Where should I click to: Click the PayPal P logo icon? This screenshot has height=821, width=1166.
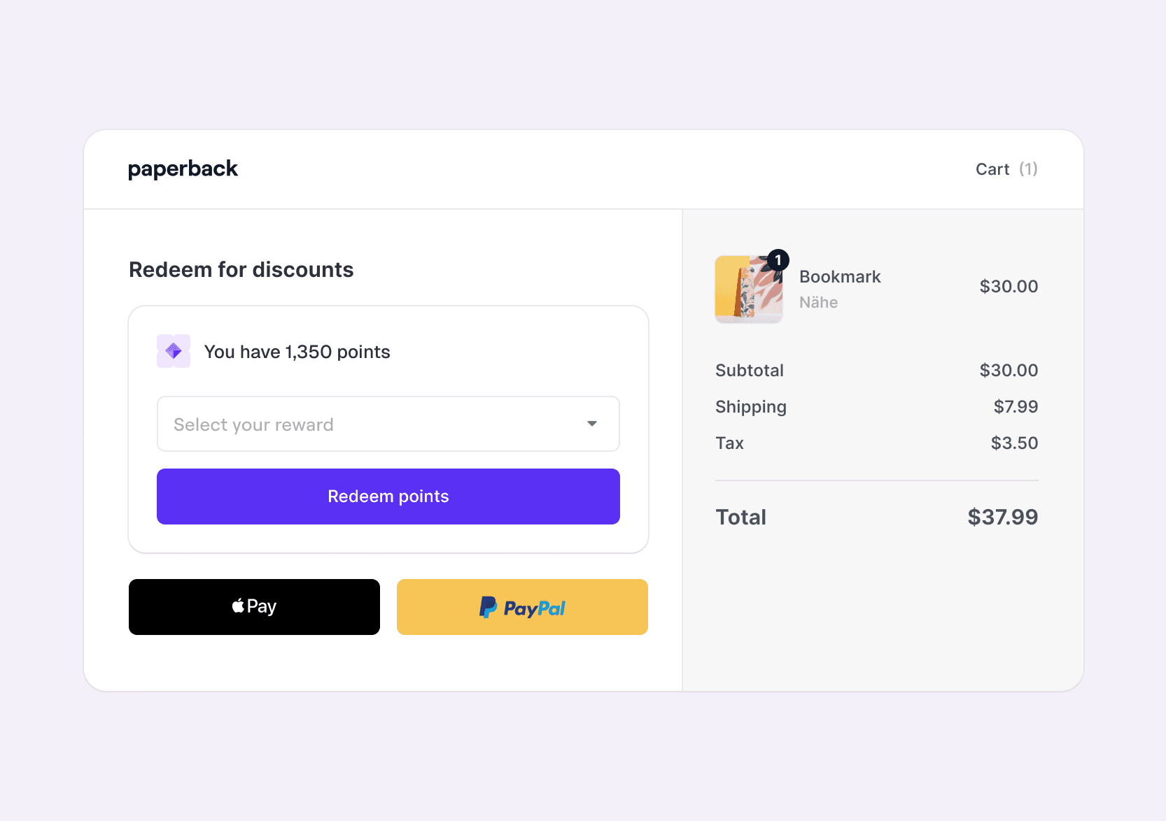[488, 607]
